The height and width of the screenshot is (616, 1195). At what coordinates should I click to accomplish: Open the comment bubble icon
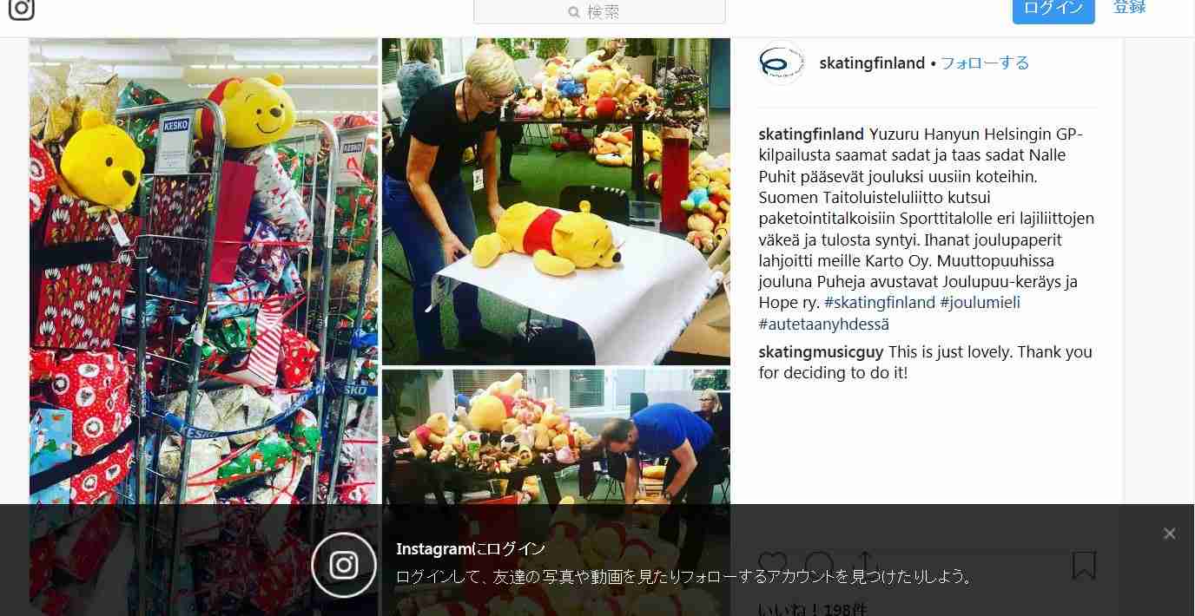(819, 565)
